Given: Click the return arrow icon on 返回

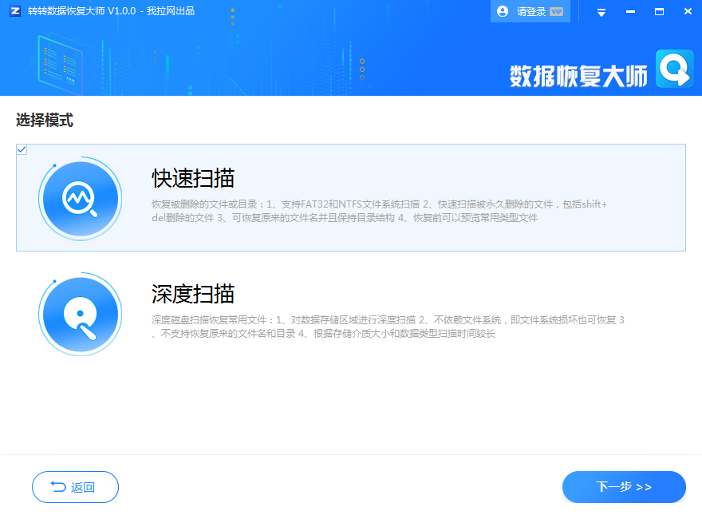Looking at the screenshot, I should (58, 487).
